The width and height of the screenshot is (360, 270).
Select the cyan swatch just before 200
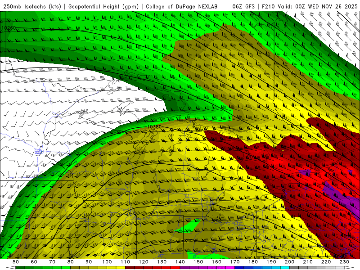[285, 267]
